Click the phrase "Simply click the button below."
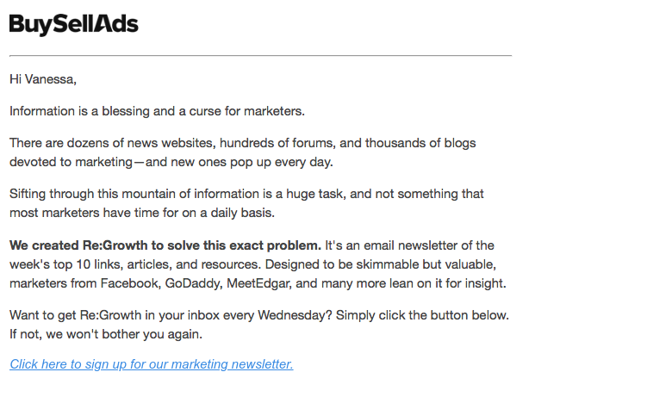The height and width of the screenshot is (397, 647). click(422, 315)
